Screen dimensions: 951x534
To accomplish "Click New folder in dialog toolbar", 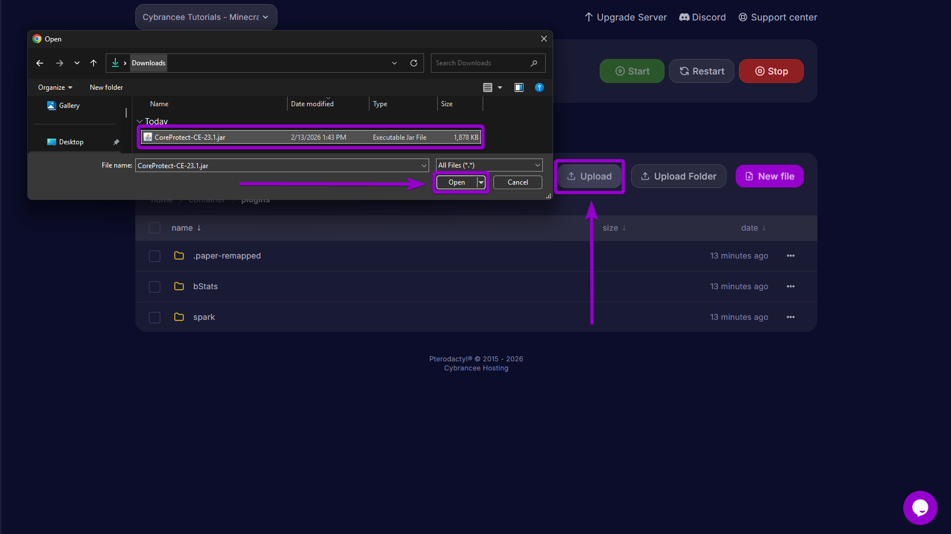I will click(106, 87).
